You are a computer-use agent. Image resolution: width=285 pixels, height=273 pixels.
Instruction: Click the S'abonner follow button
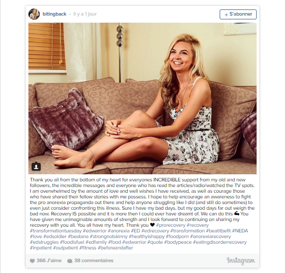point(238,14)
